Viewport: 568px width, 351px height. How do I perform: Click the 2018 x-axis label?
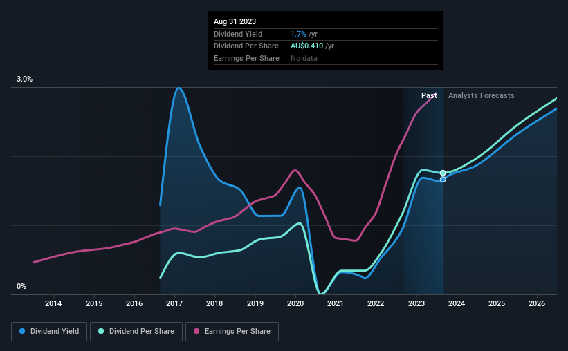(x=214, y=303)
